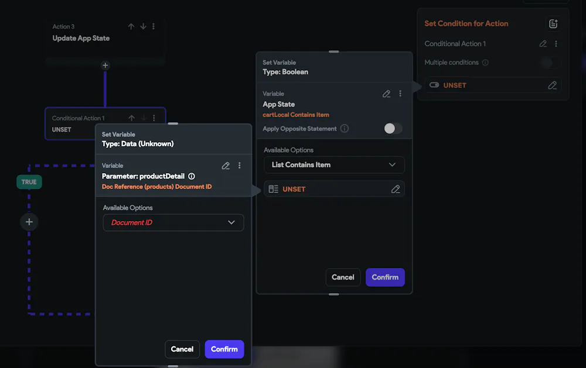Click the 'Type: Data (Unknown)' heading
This screenshot has width=586, height=368.
point(138,144)
